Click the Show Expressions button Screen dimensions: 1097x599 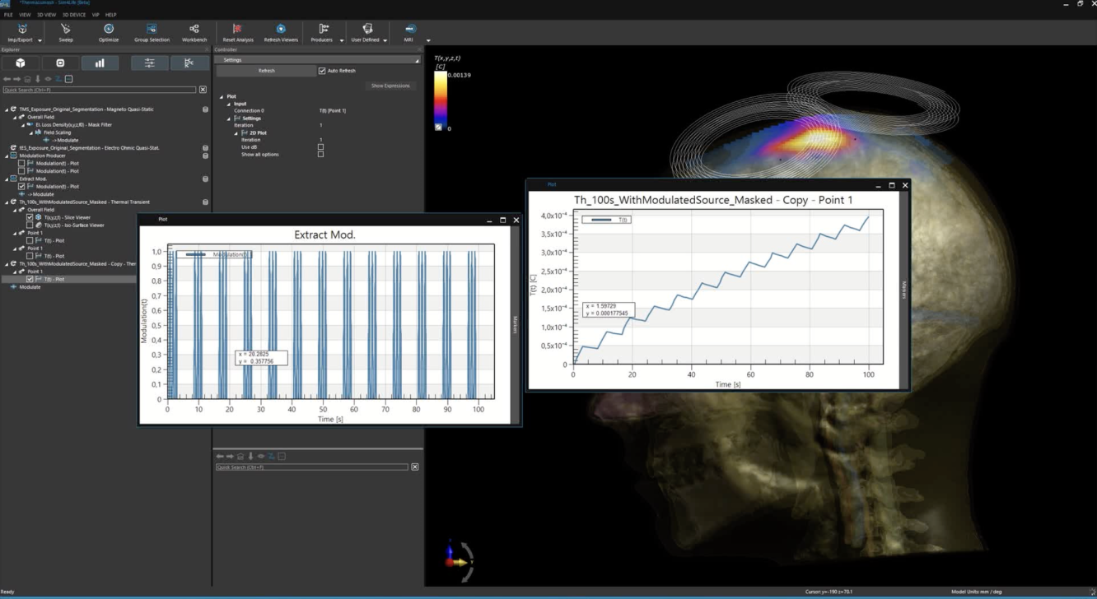pos(390,85)
